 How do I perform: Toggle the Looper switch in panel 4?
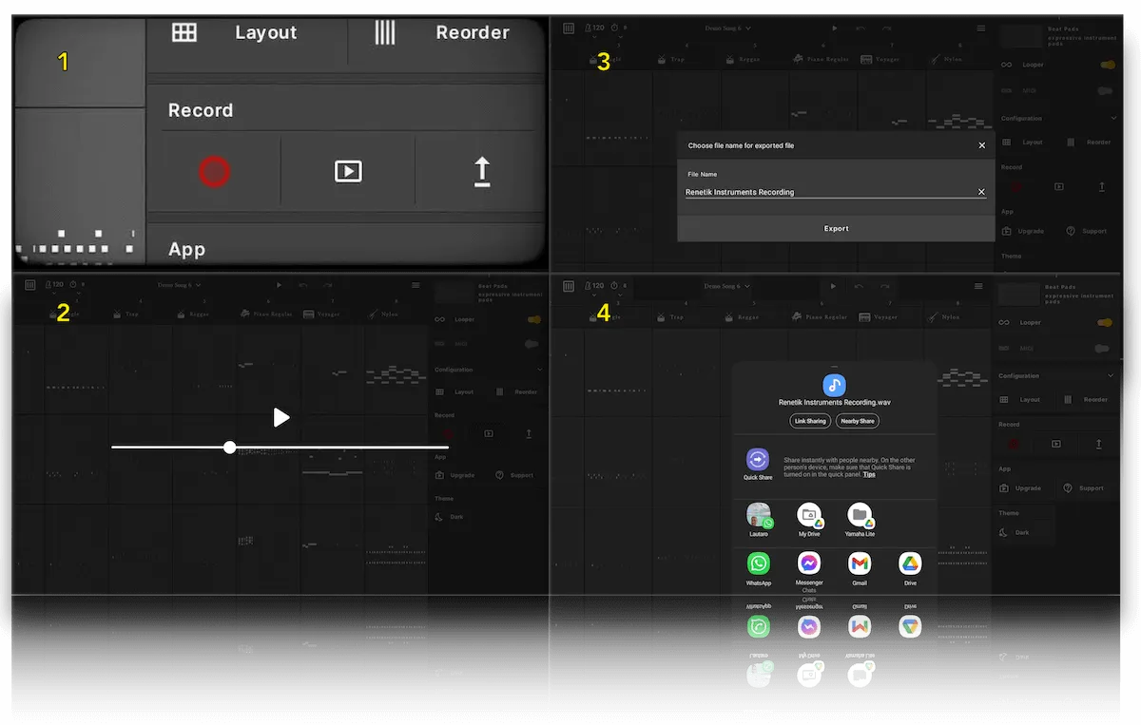tap(1105, 322)
